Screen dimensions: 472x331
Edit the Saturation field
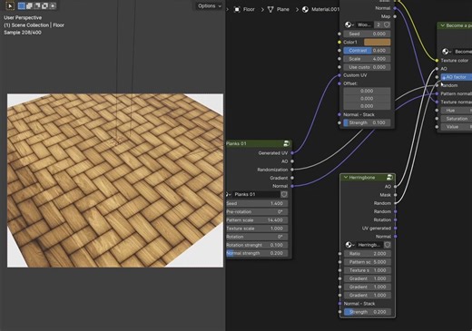pos(457,119)
